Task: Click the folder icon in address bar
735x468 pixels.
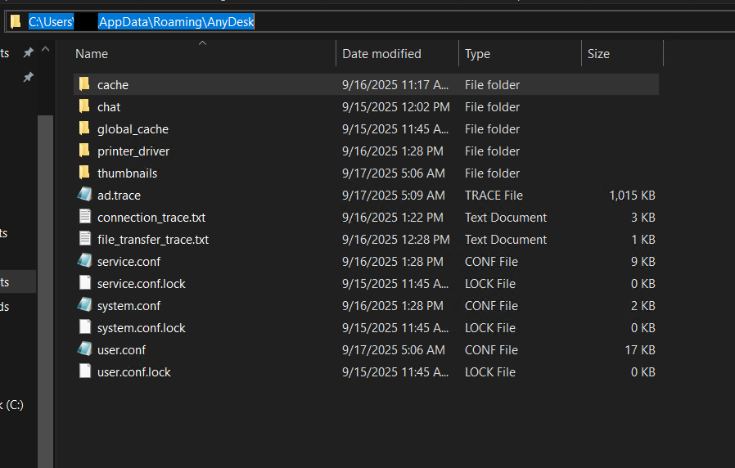Action: pyautogui.click(x=16, y=21)
